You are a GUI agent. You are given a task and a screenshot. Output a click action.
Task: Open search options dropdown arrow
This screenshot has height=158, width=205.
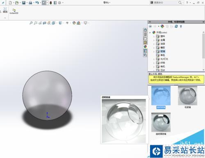[183, 3]
